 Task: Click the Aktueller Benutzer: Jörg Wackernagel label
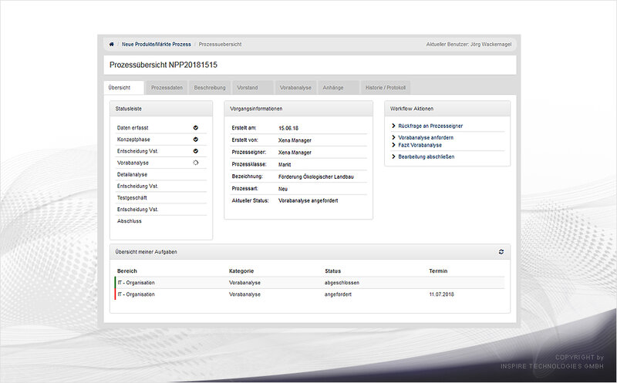pyautogui.click(x=469, y=45)
